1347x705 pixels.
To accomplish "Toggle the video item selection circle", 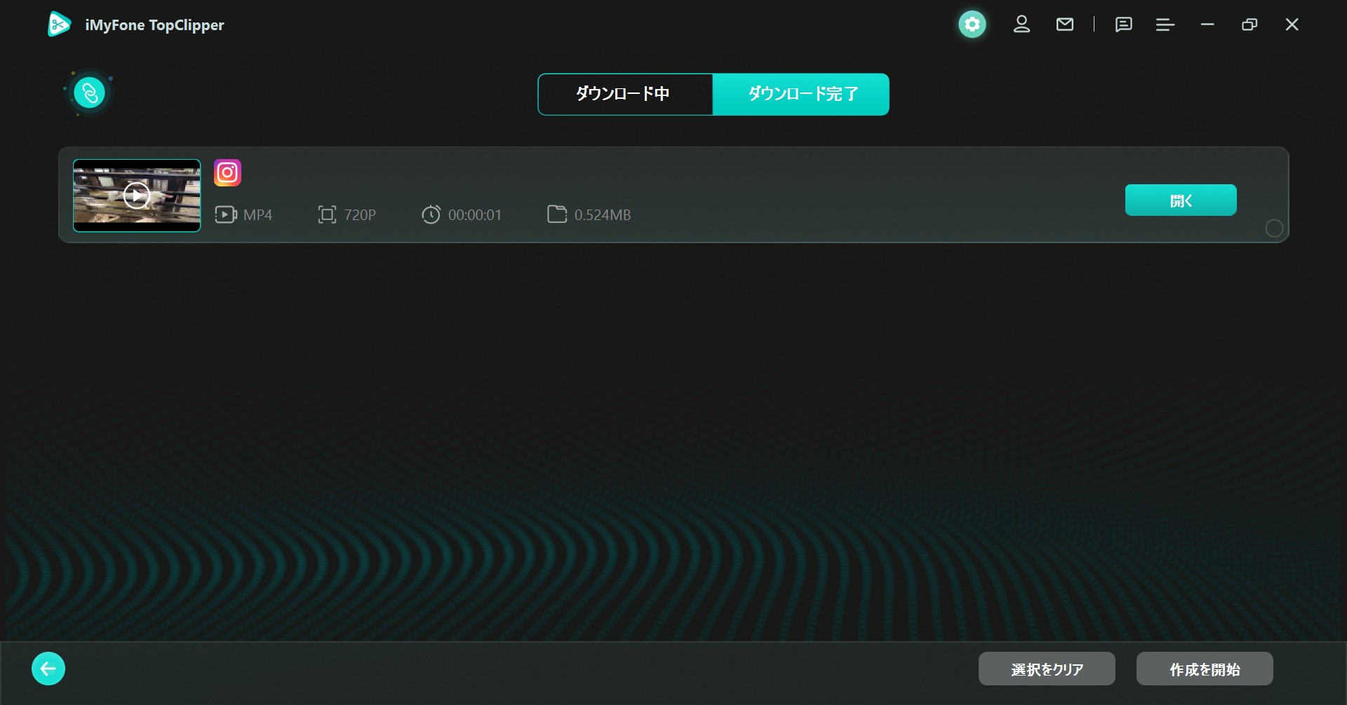I will pyautogui.click(x=1273, y=228).
